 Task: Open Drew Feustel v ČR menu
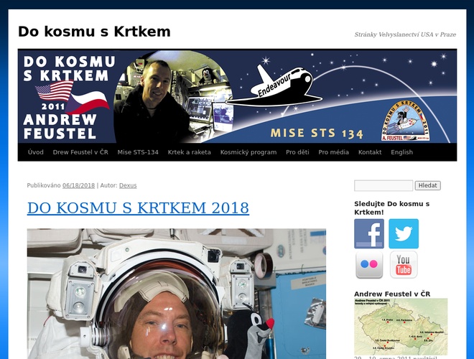[80, 152]
